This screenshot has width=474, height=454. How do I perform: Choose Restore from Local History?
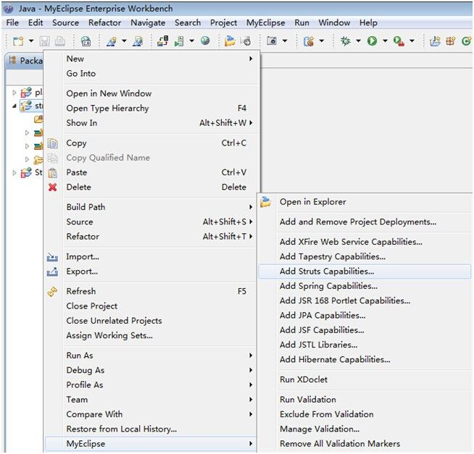(151, 429)
